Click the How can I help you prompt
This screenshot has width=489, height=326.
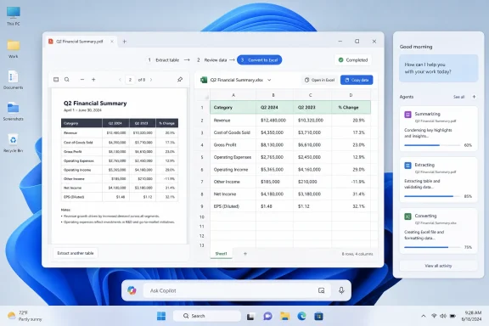pos(438,68)
